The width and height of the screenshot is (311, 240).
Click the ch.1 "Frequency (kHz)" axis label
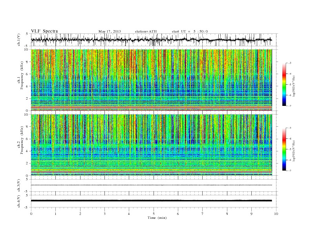pyautogui.click(x=22, y=75)
